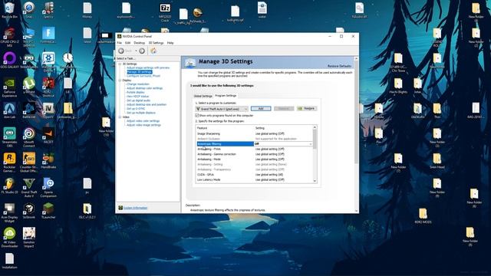This screenshot has width=491, height=276.
Task: Click the Forward arrow in NVIDIA toolbar
Action: (142, 51)
